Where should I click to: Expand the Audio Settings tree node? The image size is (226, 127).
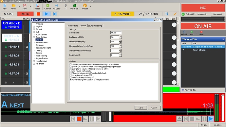[x=34, y=37]
